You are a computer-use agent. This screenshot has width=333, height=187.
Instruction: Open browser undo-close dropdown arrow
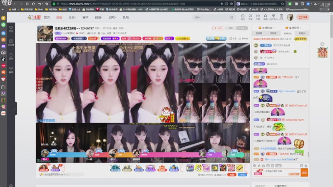pyautogui.click(x=43, y=4)
